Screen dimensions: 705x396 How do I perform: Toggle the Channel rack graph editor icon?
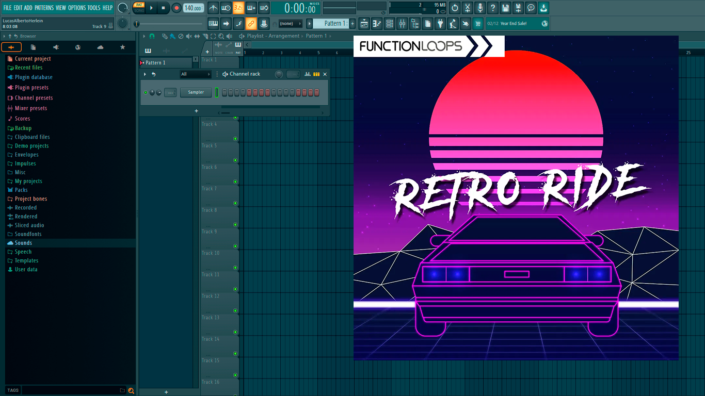tap(308, 74)
